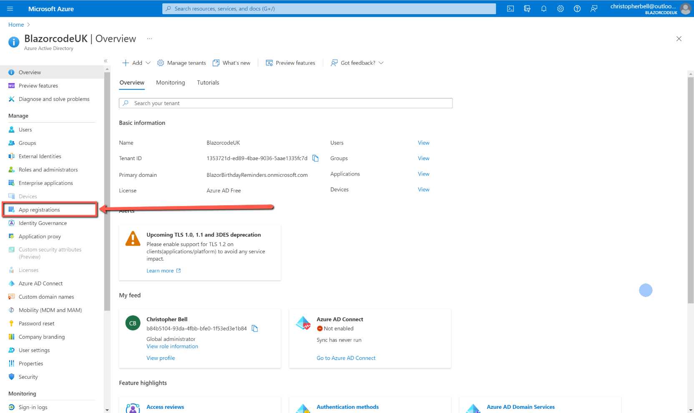The image size is (694, 413).
Task: Open the portal Settings gear
Action: (x=560, y=8)
